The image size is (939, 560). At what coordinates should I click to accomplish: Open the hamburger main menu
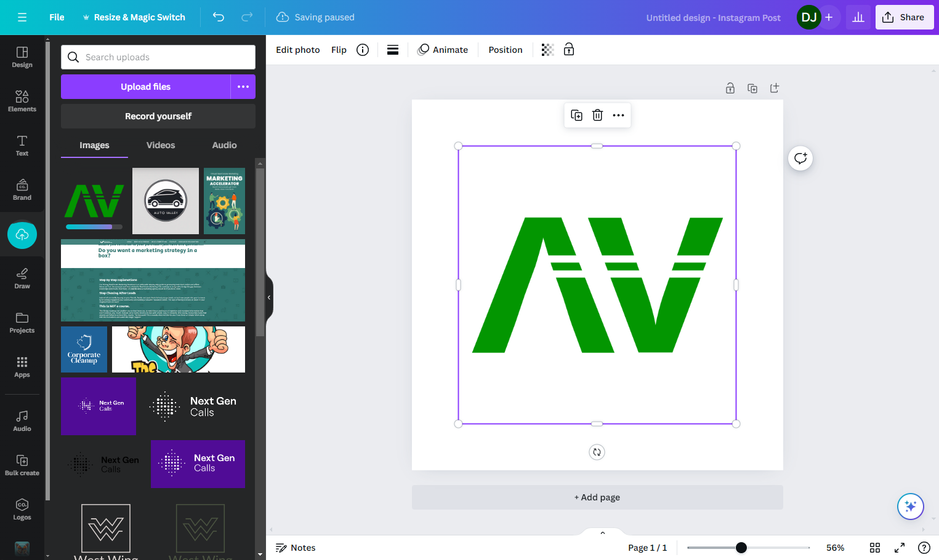click(22, 17)
